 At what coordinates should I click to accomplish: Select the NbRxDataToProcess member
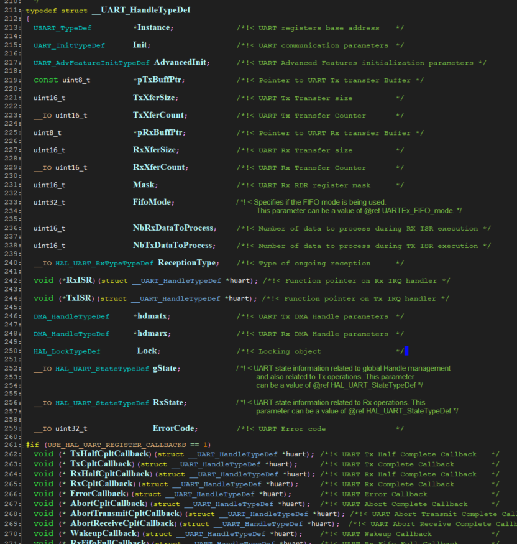coord(173,228)
